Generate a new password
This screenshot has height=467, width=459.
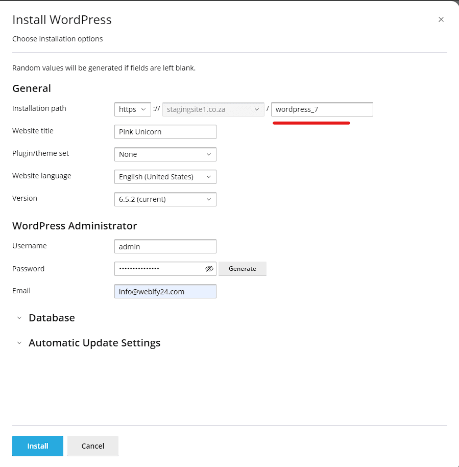243,269
